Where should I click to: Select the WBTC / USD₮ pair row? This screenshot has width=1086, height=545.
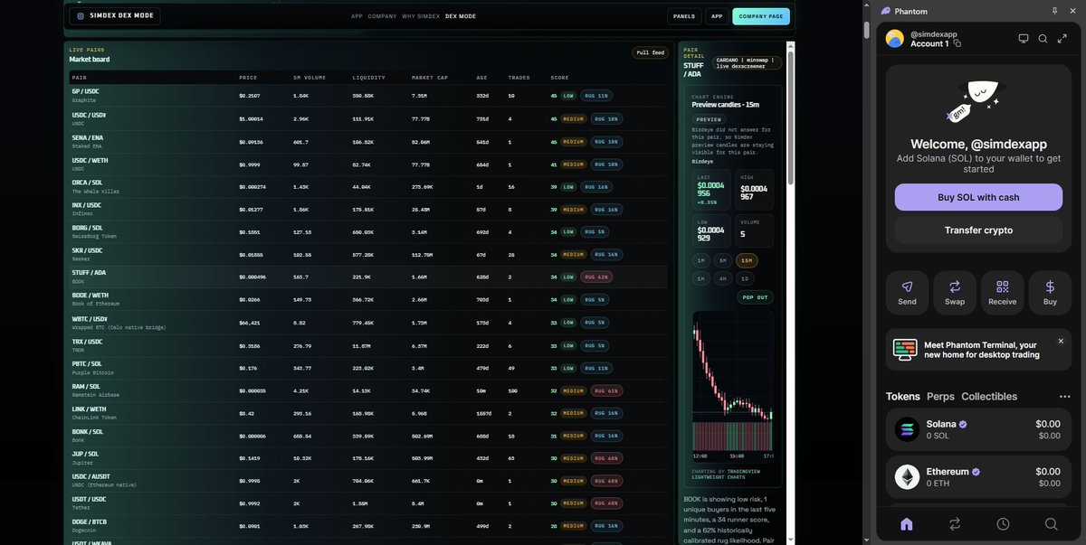click(368, 323)
